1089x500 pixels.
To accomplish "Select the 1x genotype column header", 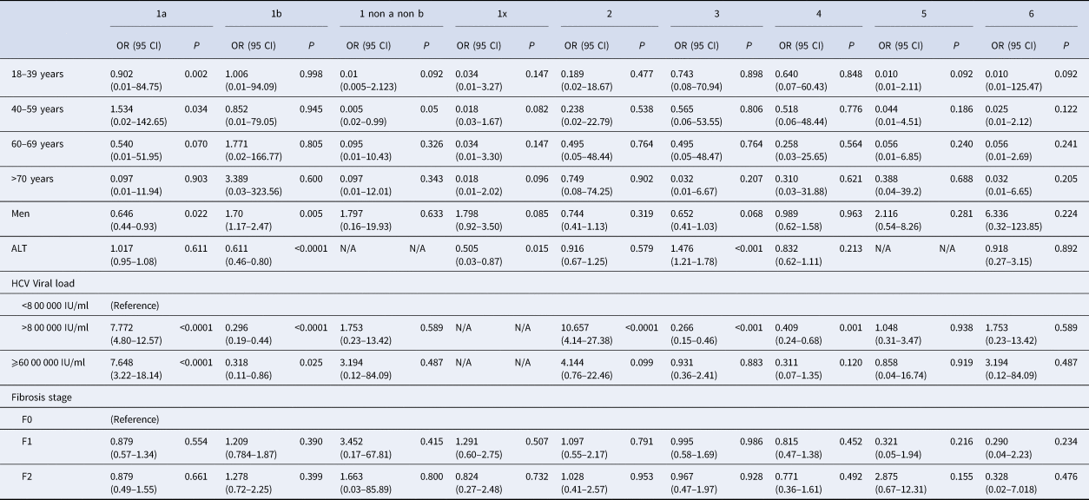I will [501, 16].
